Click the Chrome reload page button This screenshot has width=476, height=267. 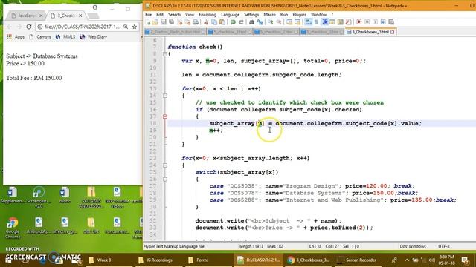tap(29, 27)
